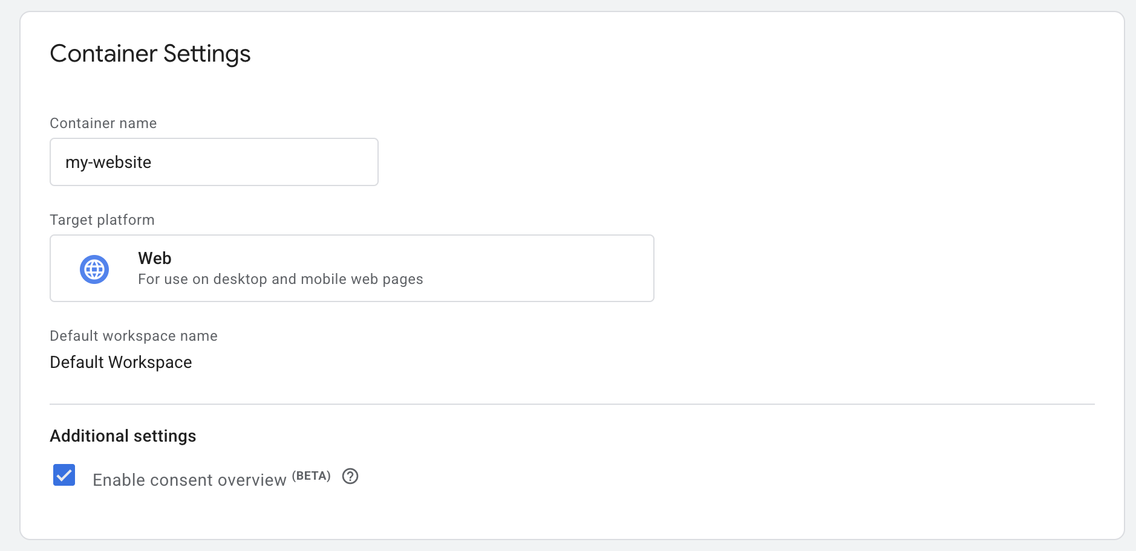This screenshot has height=551, width=1136.
Task: Select the Web target platform globe symbol
Action: (94, 268)
